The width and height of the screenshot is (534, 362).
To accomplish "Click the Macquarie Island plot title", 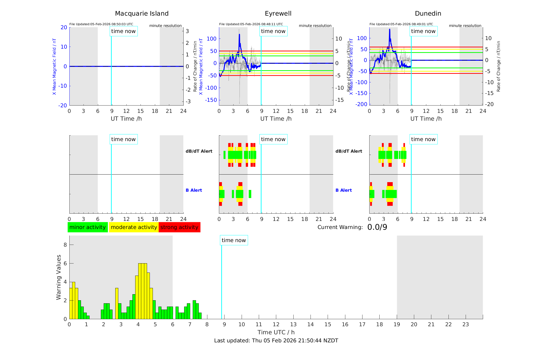I will [142, 14].
